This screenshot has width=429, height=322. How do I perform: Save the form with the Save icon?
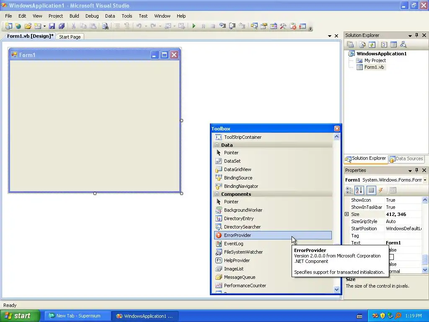point(52,26)
